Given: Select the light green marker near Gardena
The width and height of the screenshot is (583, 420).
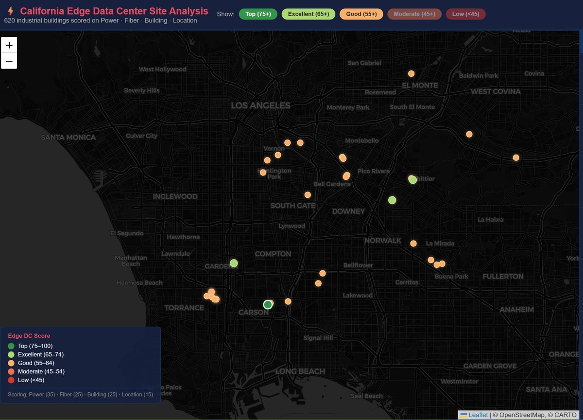Looking at the screenshot, I should 234,263.
